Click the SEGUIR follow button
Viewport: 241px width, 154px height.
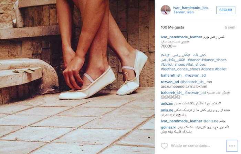tap(226, 10)
